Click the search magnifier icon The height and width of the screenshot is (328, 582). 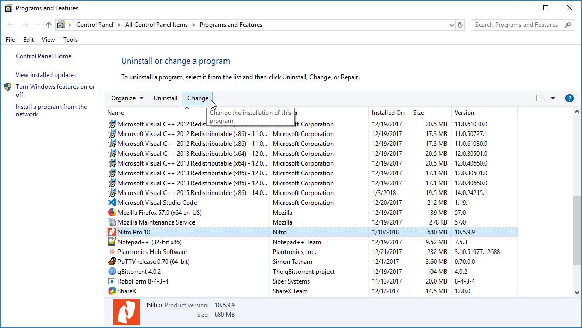pos(568,25)
